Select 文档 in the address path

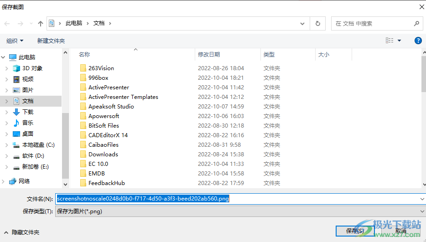99,23
